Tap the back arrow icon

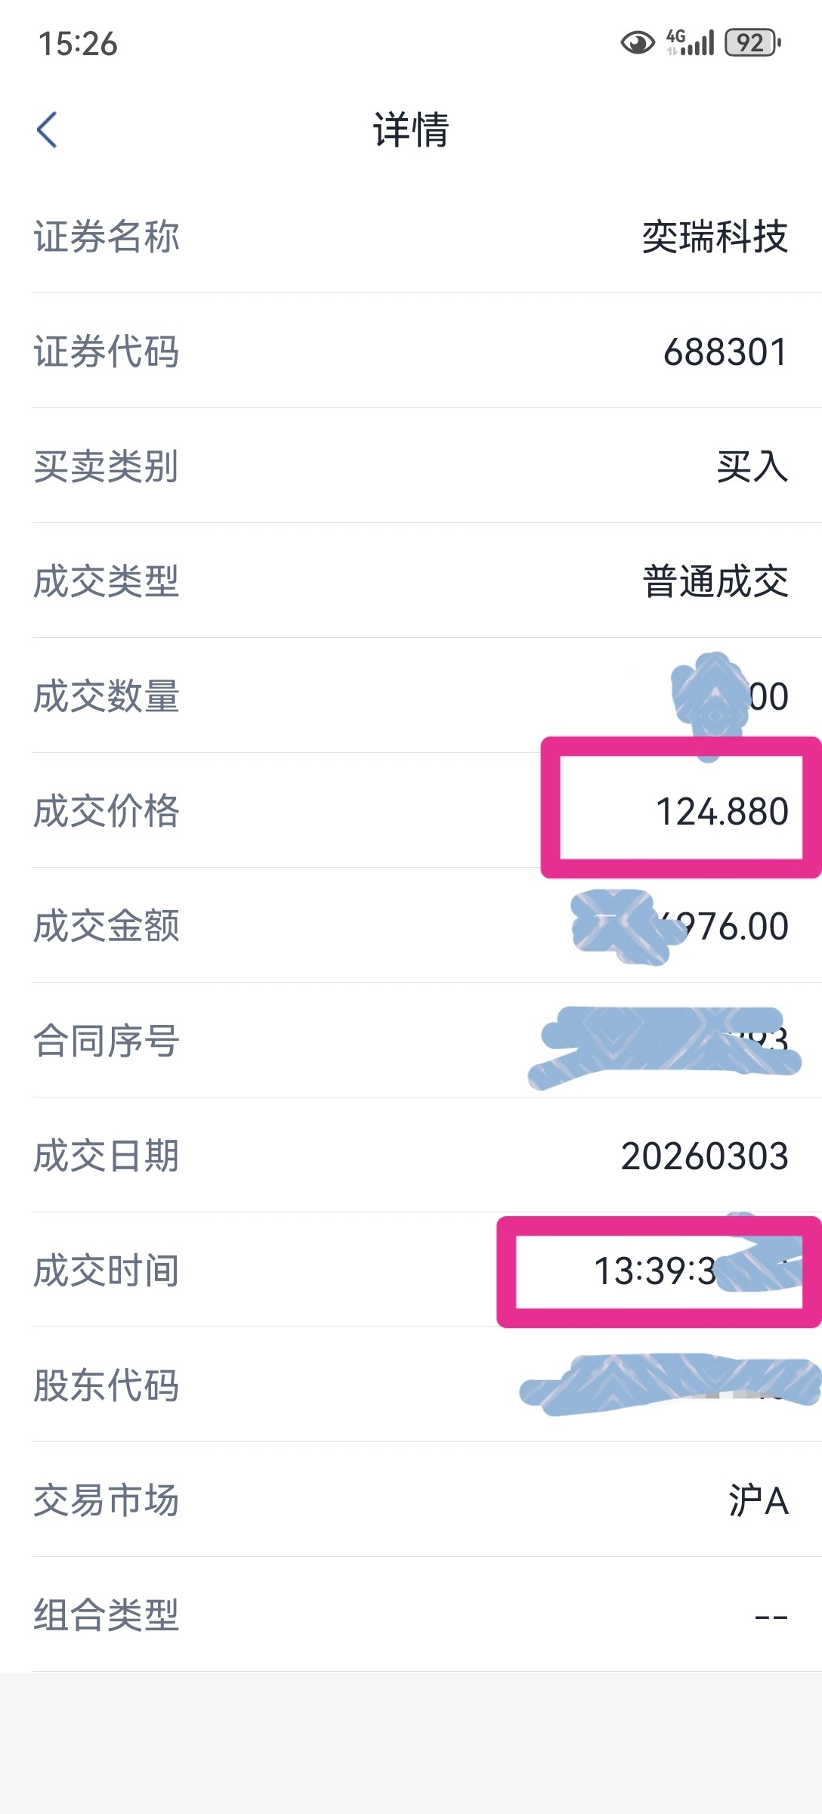[47, 130]
